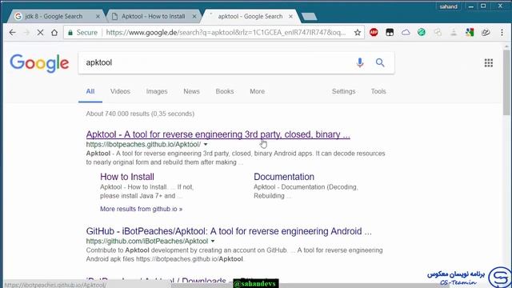
Task: Select the apktool - Google Search tab
Action: tap(250, 16)
